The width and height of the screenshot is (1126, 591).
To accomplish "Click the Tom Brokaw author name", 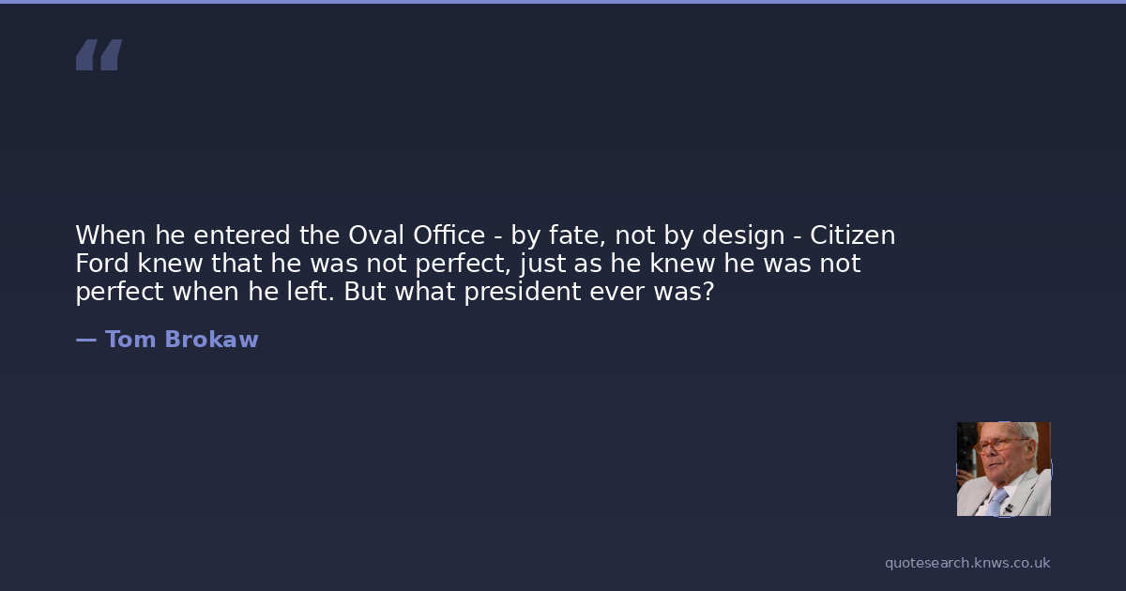I will [181, 340].
